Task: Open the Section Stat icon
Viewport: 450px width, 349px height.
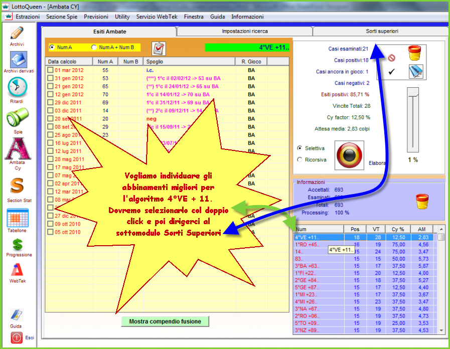Action: tap(17, 186)
